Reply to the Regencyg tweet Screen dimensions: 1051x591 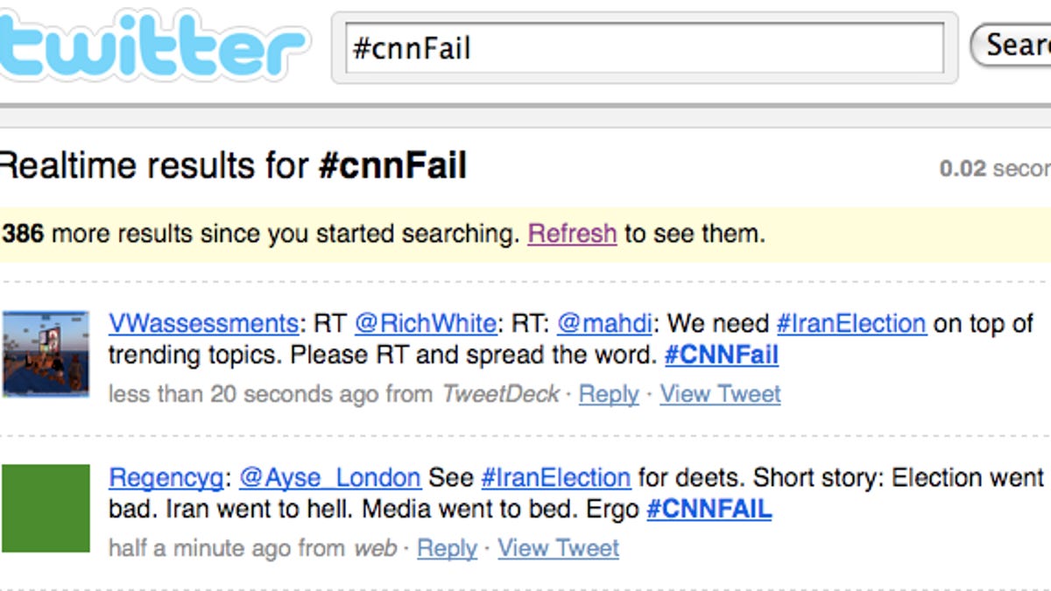pyautogui.click(x=447, y=548)
